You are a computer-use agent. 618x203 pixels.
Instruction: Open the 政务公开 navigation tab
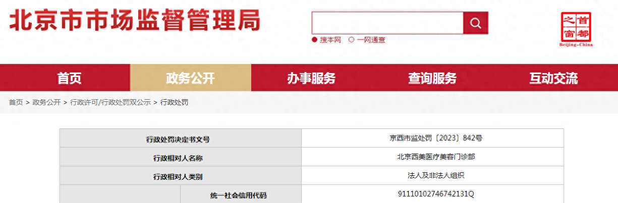coord(190,78)
